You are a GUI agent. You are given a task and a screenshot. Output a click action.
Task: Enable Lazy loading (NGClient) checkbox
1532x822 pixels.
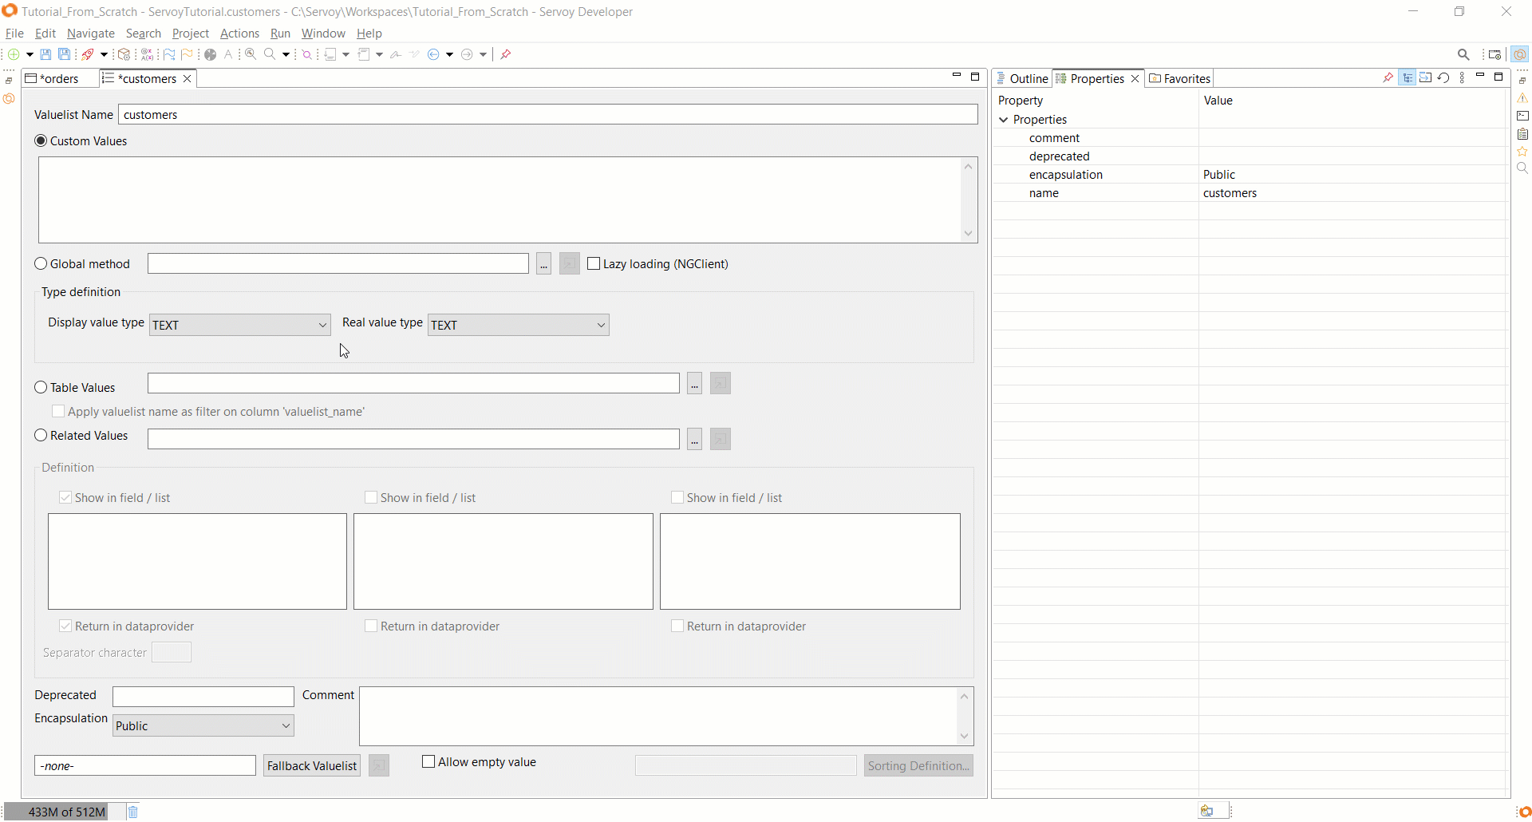594,264
